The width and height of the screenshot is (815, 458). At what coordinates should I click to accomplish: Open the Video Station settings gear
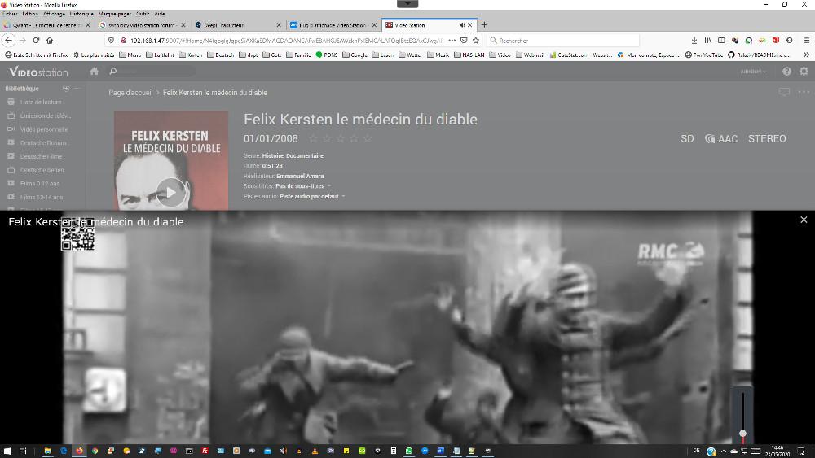pos(804,72)
